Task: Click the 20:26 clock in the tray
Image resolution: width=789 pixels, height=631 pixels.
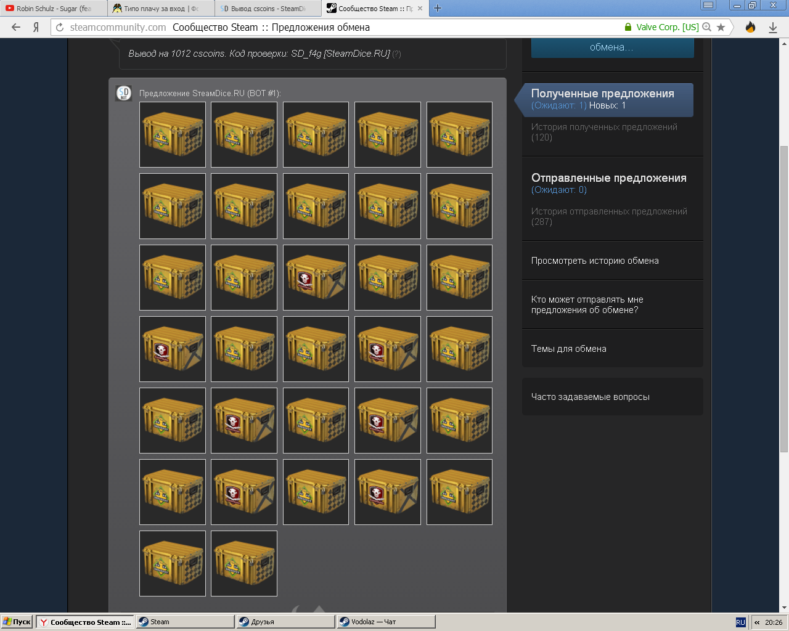Action: pyautogui.click(x=774, y=622)
